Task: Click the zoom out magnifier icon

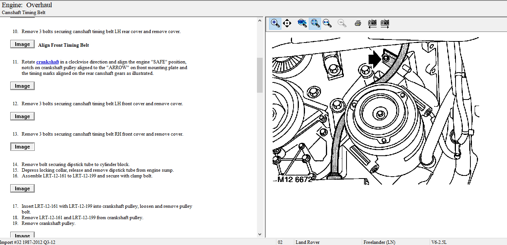Action: (342, 23)
